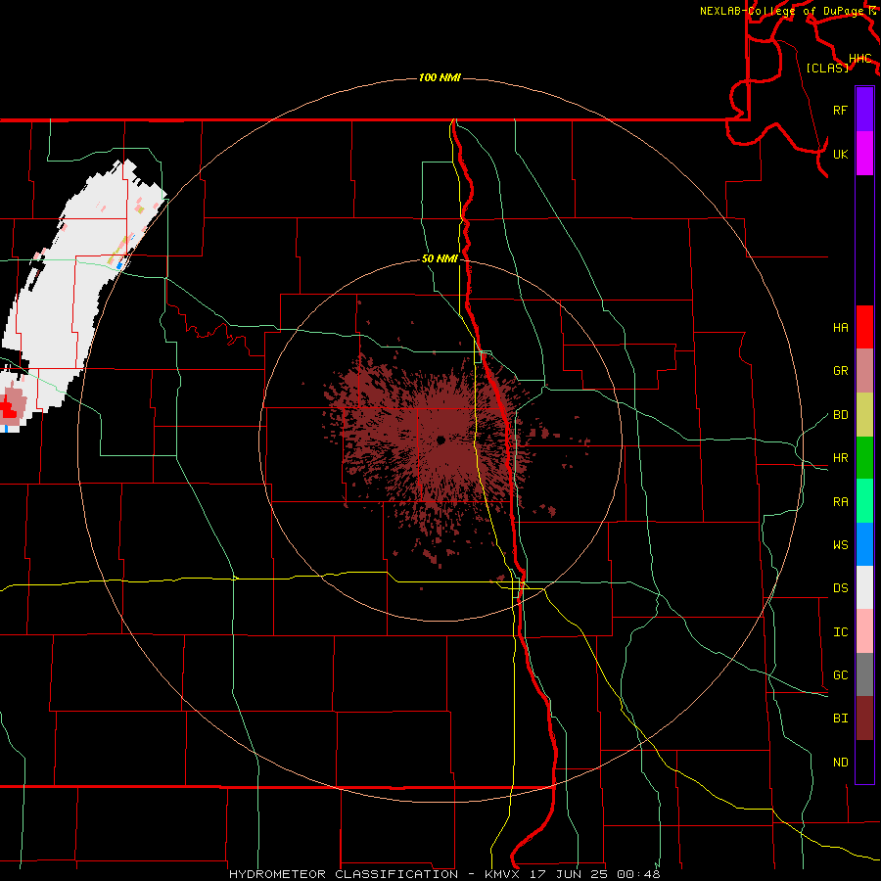Click the ND black legend swatch
The image size is (881, 881).
pos(864,762)
